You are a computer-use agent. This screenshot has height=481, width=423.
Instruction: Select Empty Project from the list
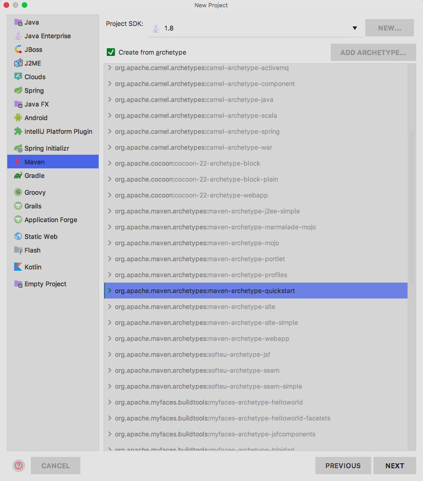45,284
